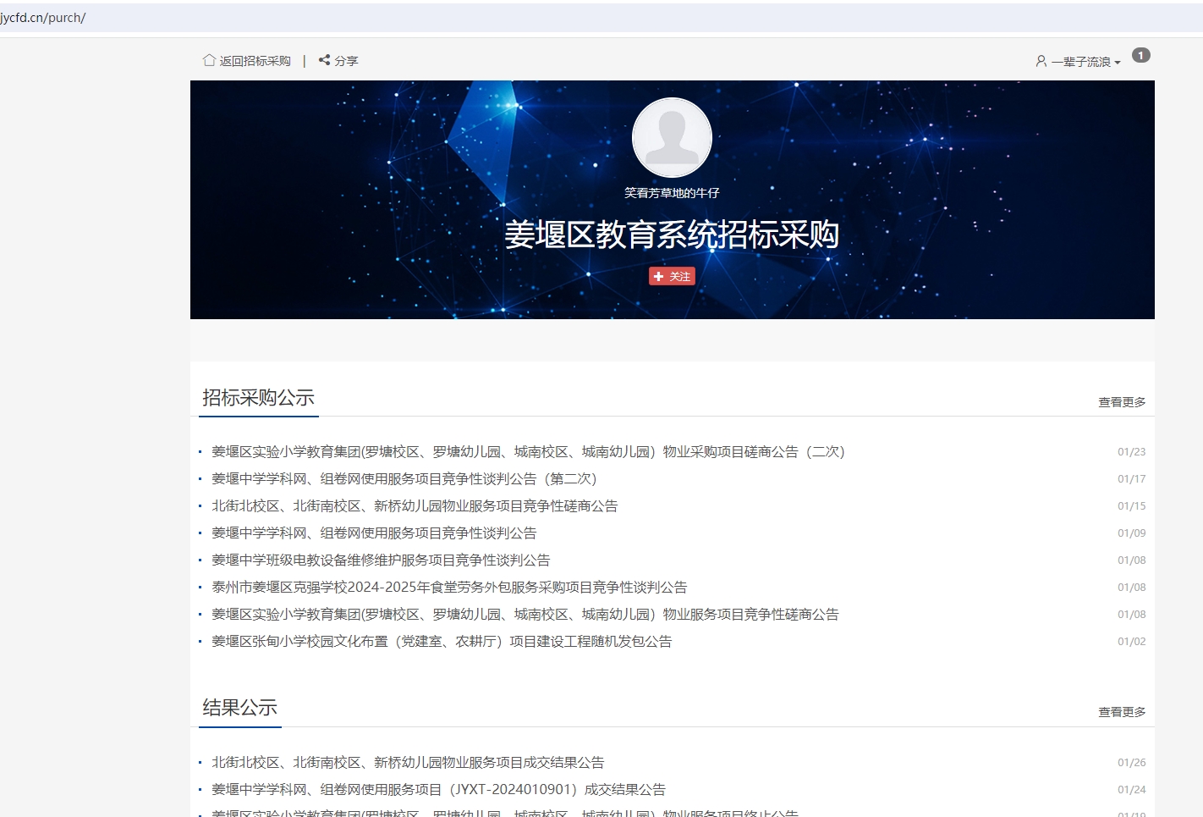Click the 01/23 date in the notice list
Viewport: 1203px width, 817px height.
click(1131, 452)
